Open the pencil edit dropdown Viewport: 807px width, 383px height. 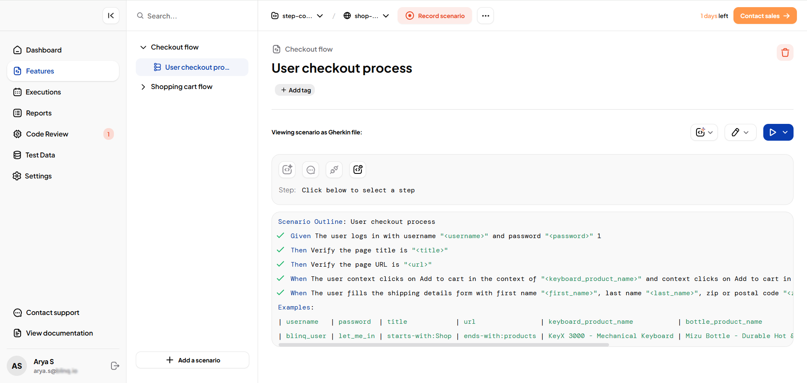740,132
